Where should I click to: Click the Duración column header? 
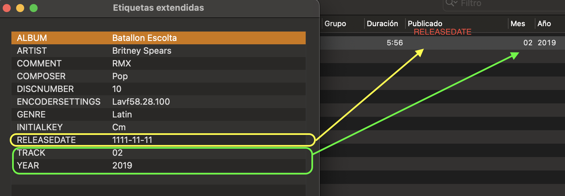[x=382, y=23]
